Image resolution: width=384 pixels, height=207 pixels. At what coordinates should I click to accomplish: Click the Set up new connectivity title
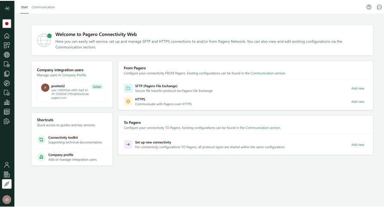[x=153, y=142]
